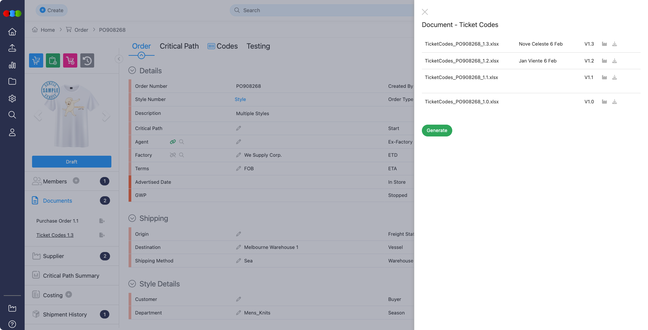The width and height of the screenshot is (648, 330).
Task: Download the V1.0 ticket codes file
Action: (x=615, y=102)
